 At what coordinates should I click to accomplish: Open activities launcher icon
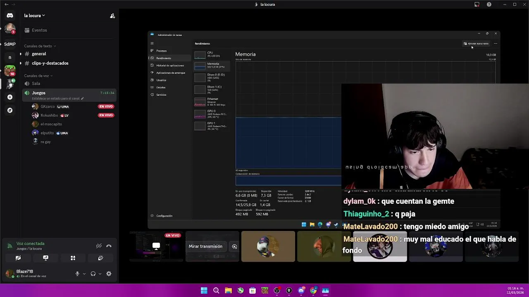point(73,258)
